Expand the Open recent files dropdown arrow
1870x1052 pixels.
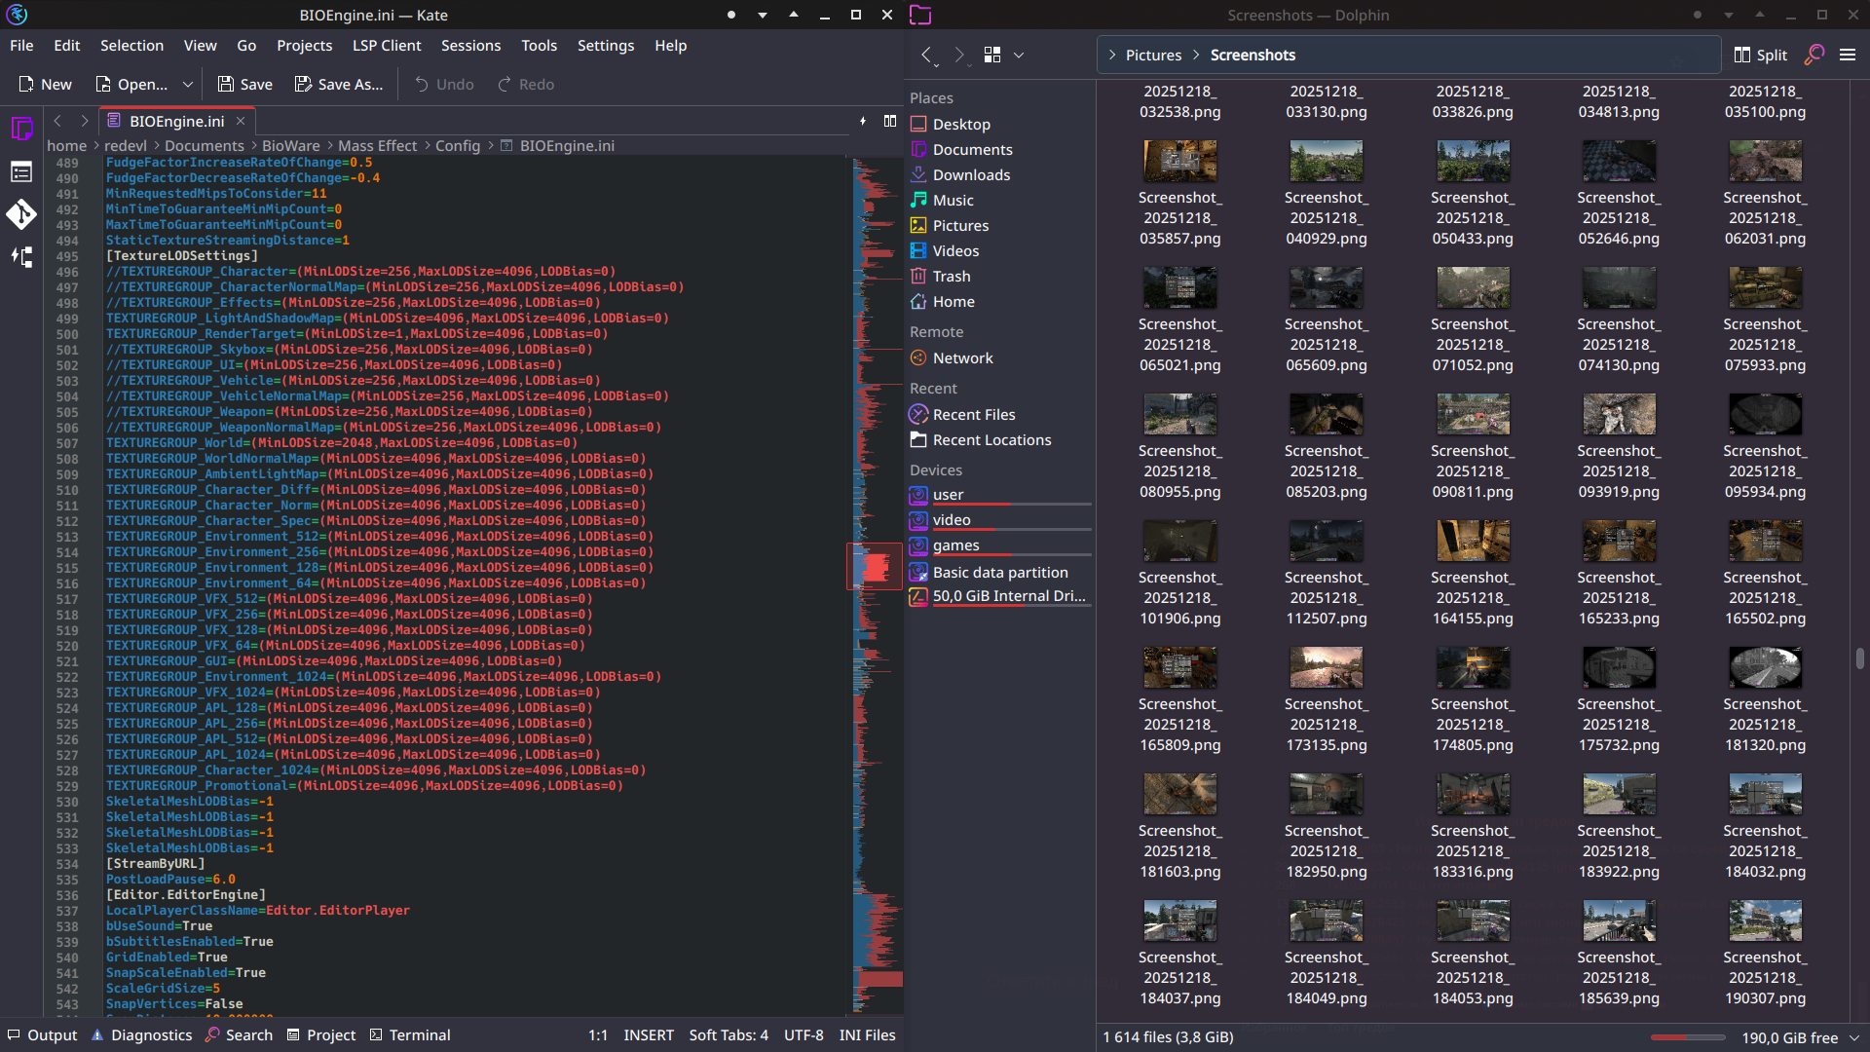coord(188,85)
